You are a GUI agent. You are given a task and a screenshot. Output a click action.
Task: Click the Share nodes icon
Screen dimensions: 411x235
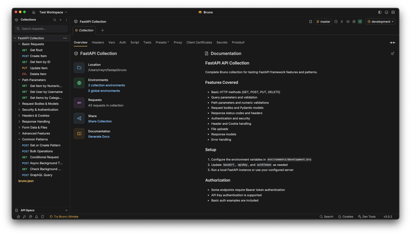tap(79, 118)
